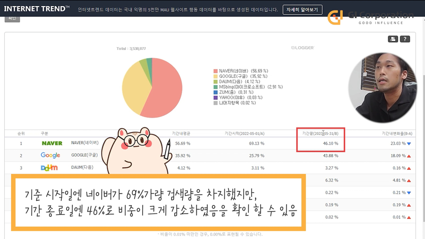This screenshot has width=425, height=239.
Task: Select the NAVER(네이버) name cell
Action: [85, 143]
